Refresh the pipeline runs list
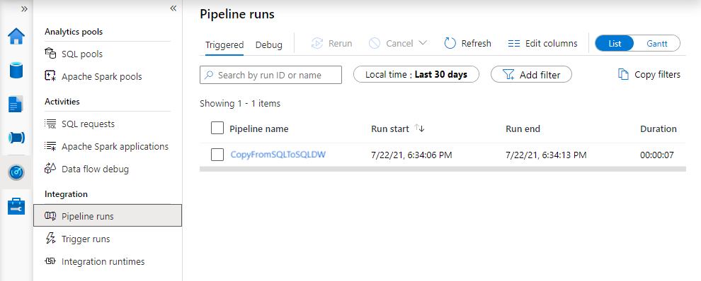701x281 pixels. pos(467,43)
